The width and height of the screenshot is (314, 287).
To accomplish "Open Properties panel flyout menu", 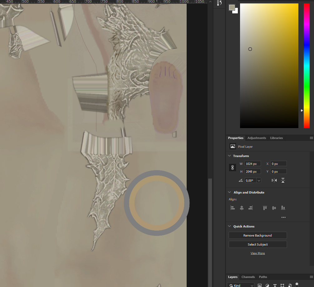I will [x=312, y=138].
